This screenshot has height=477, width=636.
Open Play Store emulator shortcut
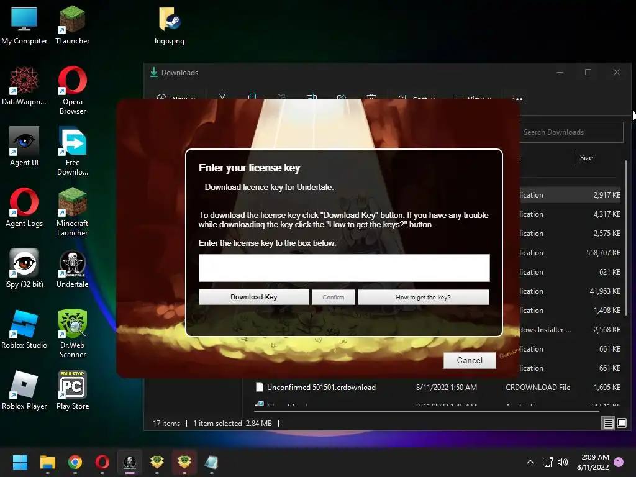click(72, 390)
